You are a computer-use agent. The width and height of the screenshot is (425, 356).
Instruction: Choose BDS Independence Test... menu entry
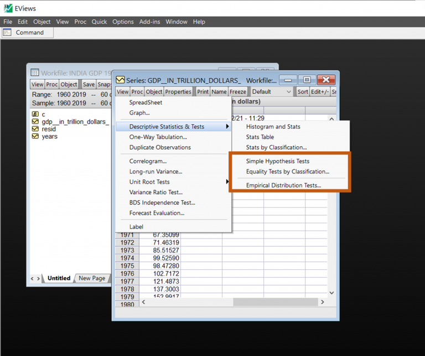point(173,203)
